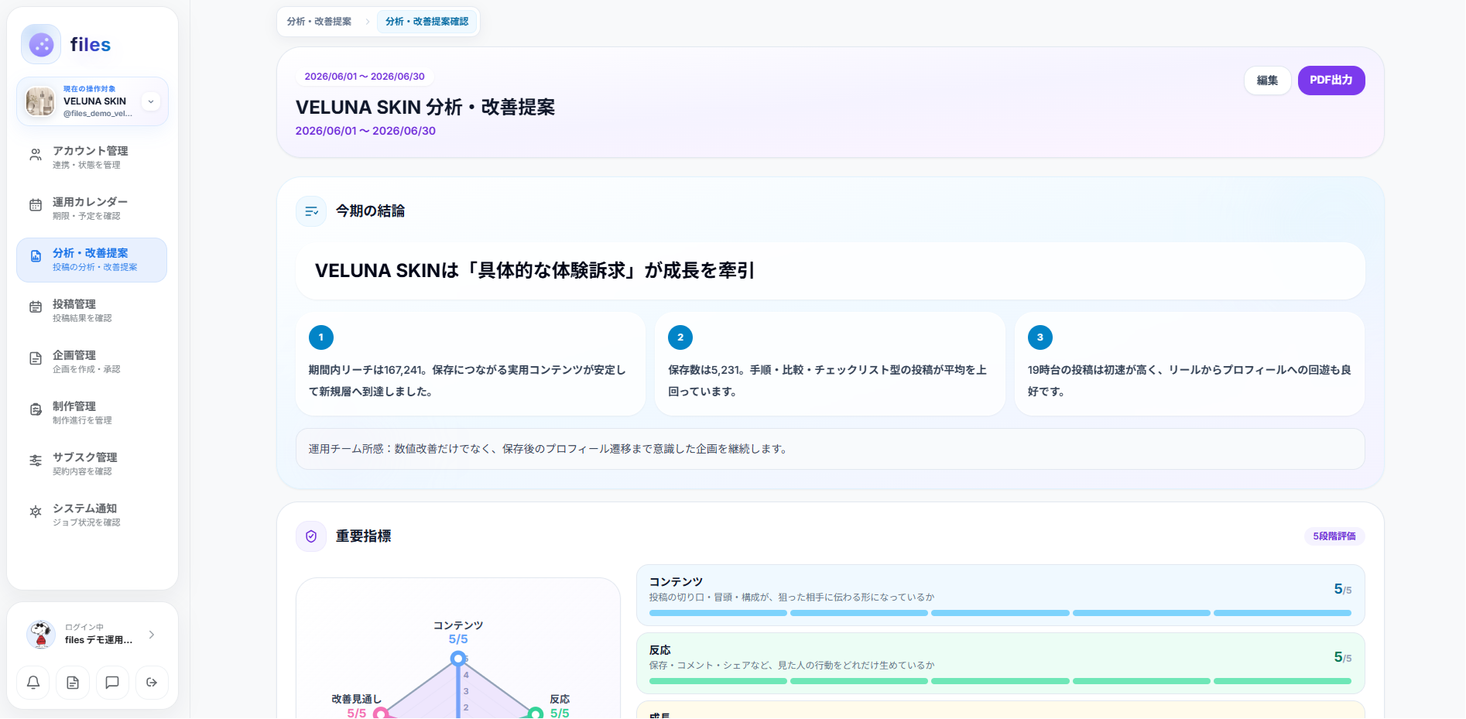Click the 改善見通し radar chart point

pyautogui.click(x=381, y=714)
